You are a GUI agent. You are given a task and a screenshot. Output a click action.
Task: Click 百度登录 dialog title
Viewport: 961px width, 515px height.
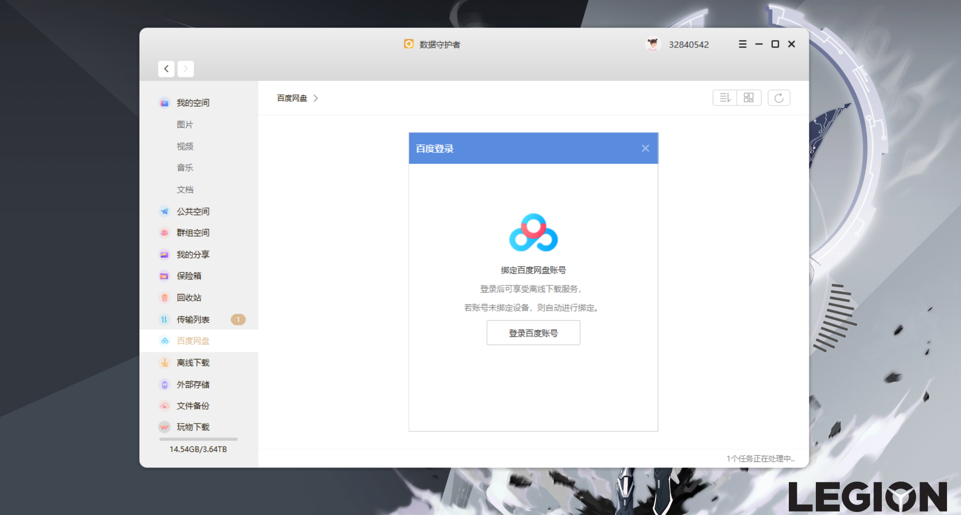[x=434, y=148]
